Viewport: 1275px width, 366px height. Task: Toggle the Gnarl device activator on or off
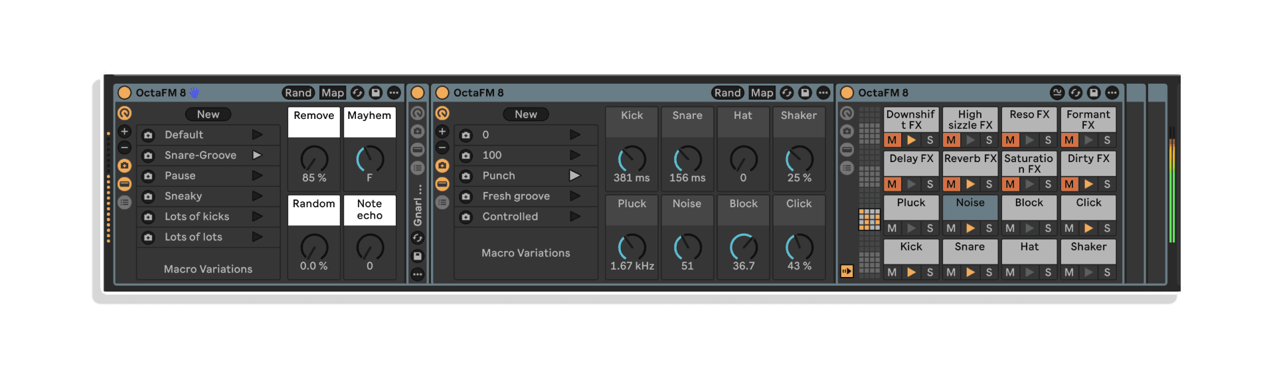[x=418, y=93]
